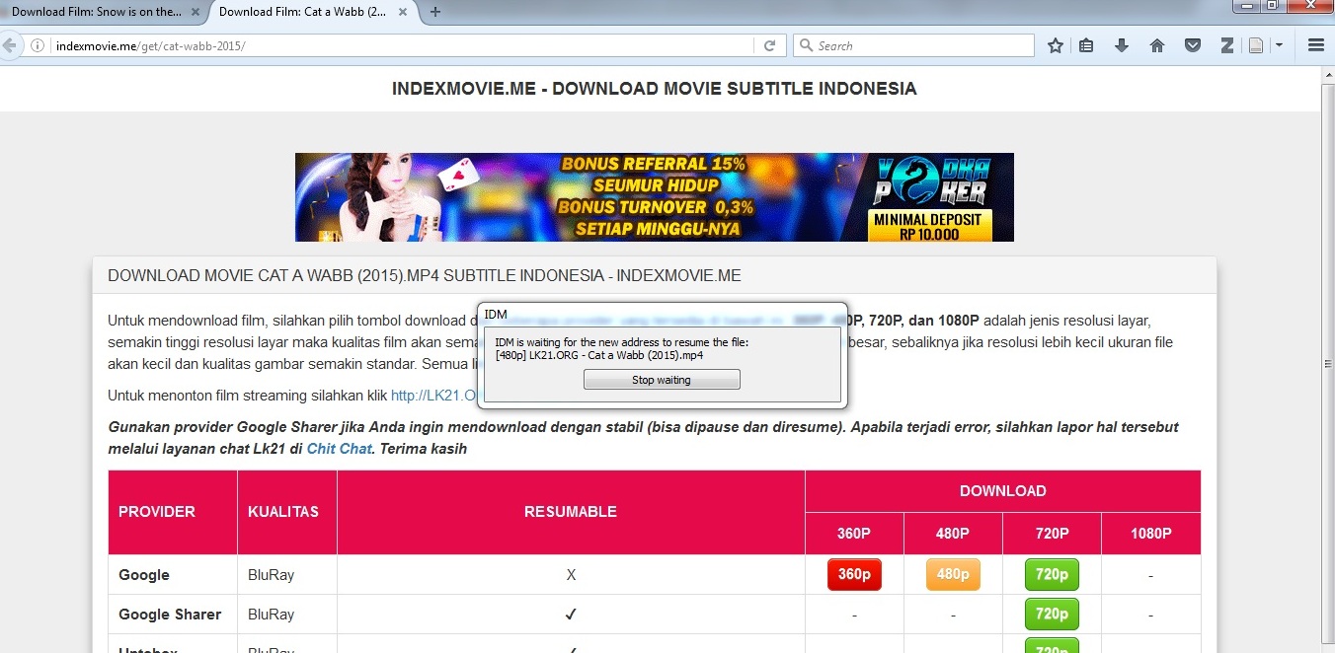Click the X mark in Google resumable cell

point(571,575)
